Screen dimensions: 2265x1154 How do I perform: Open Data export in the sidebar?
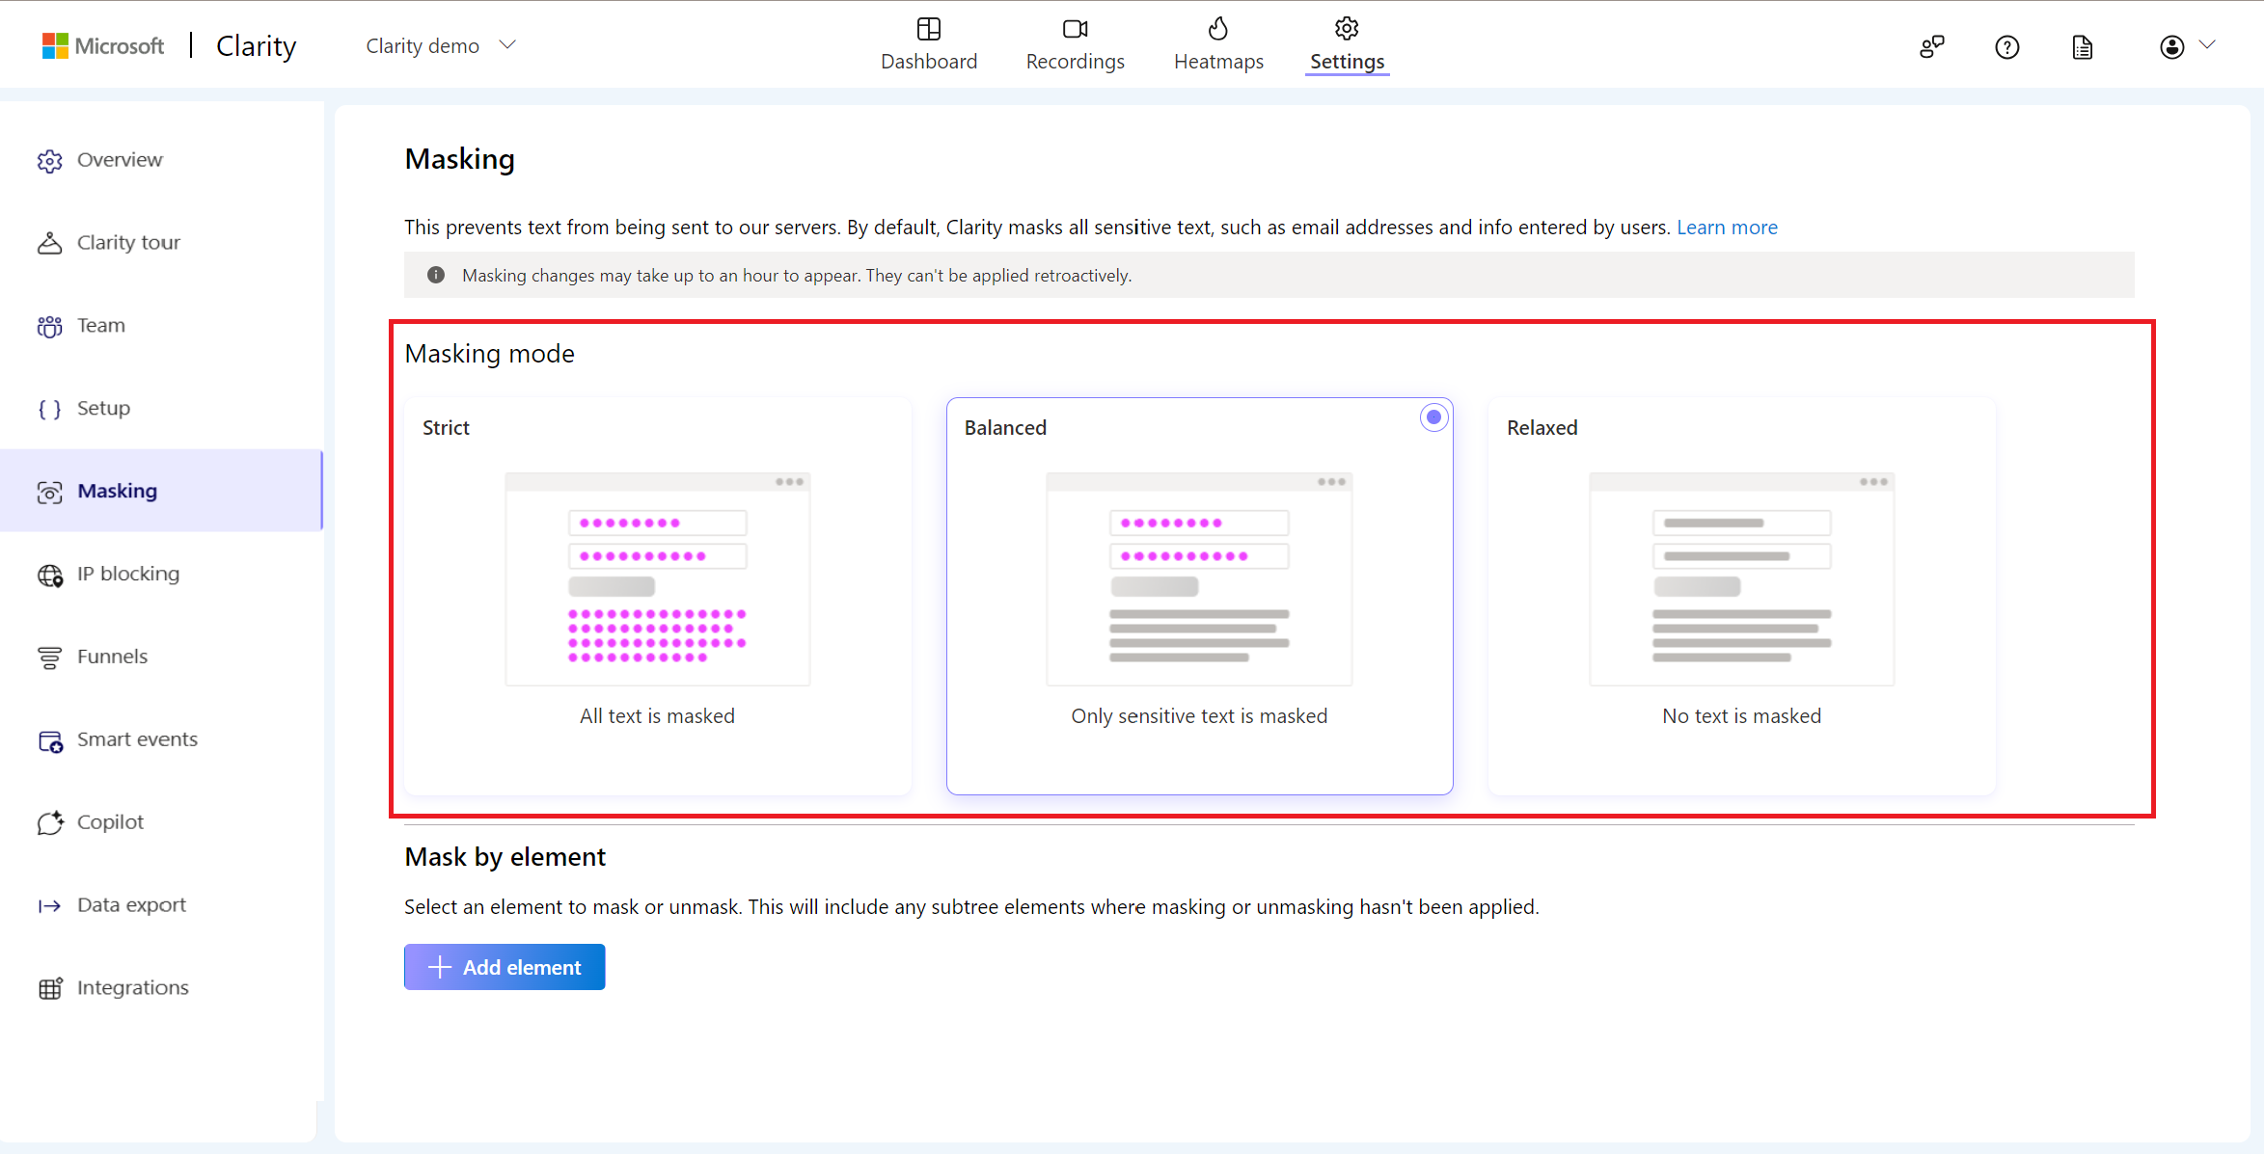coord(161,905)
